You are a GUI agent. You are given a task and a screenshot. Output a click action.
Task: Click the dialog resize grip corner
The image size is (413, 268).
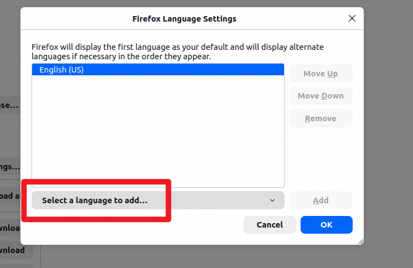pyautogui.click(x=361, y=241)
